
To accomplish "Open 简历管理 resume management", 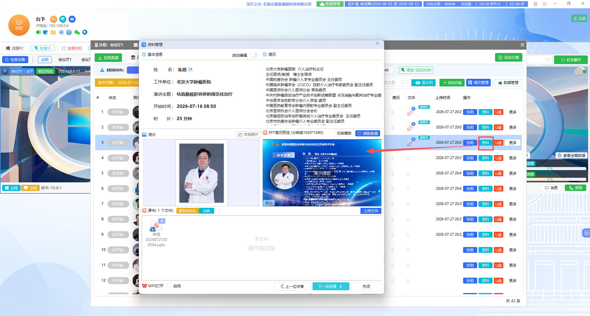I will (x=478, y=83).
